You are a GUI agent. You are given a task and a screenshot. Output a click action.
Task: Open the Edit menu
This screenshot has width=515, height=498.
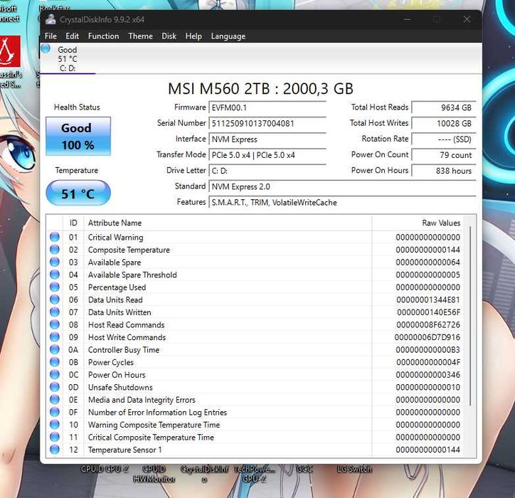(x=73, y=36)
